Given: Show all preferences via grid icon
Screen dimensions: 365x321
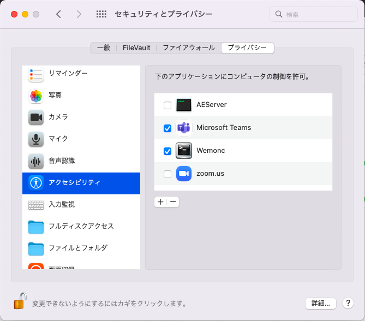Looking at the screenshot, I should pos(101,14).
